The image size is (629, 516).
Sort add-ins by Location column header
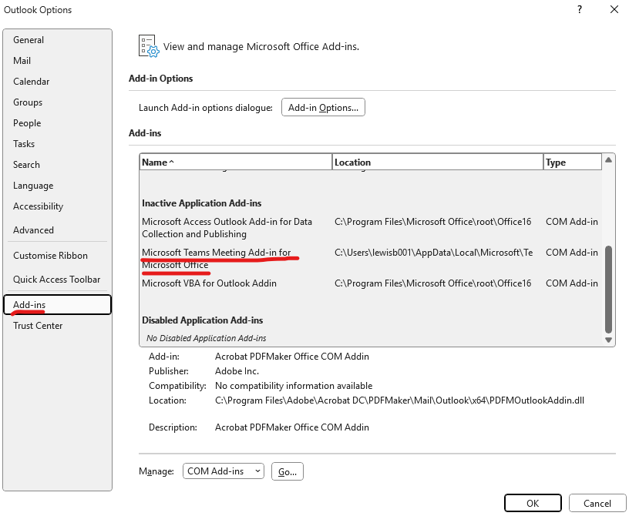(438, 163)
